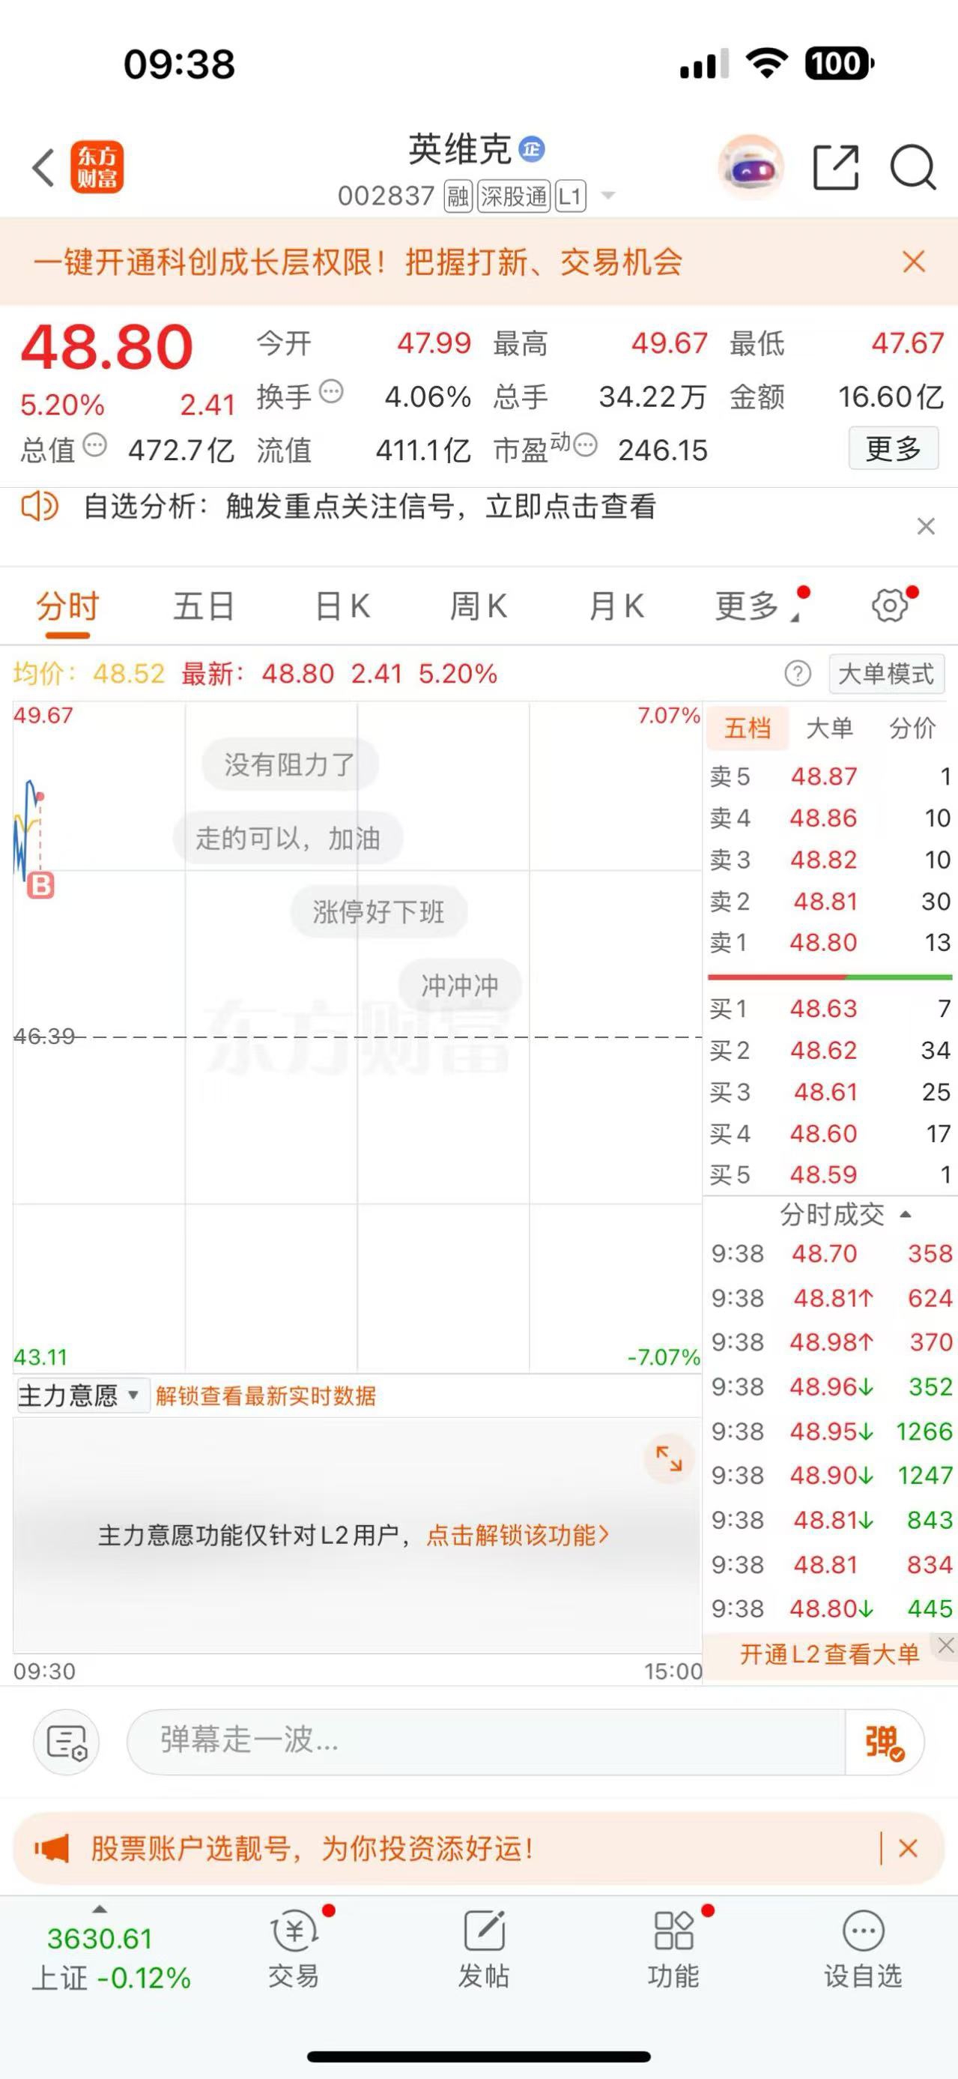
Task: Expand the indicator panel fullscreen icon
Action: pos(669,1458)
